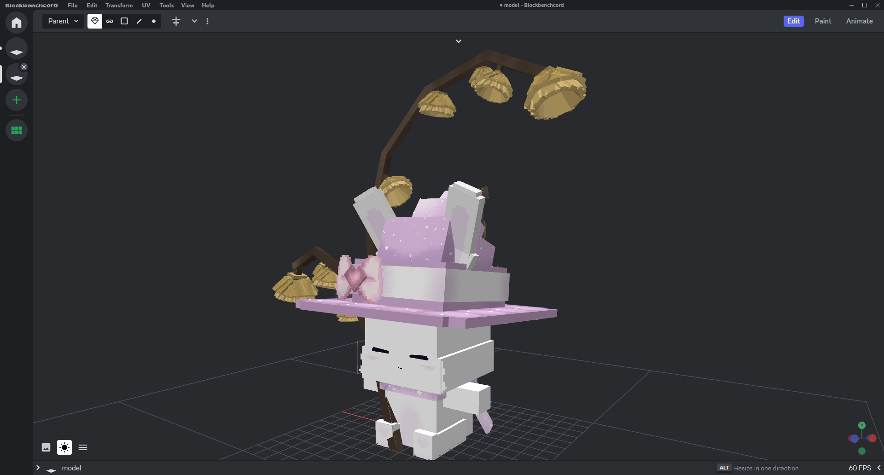Screen dimensions: 884x475
Task: Click the green Y axis on gizmo
Action: point(862,425)
